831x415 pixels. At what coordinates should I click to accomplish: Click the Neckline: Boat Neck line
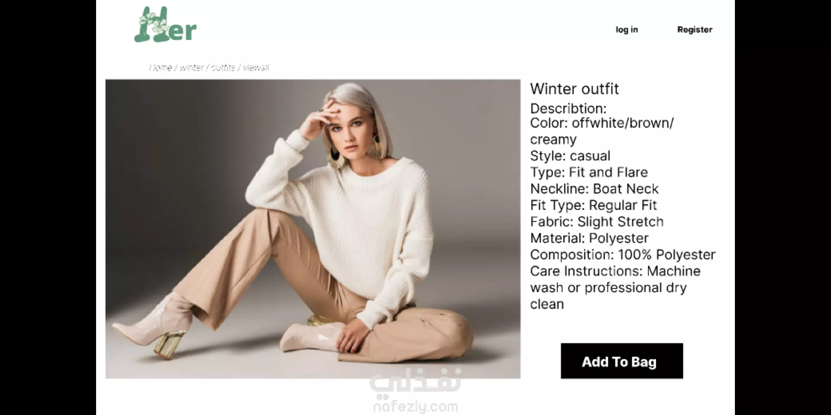(x=594, y=188)
